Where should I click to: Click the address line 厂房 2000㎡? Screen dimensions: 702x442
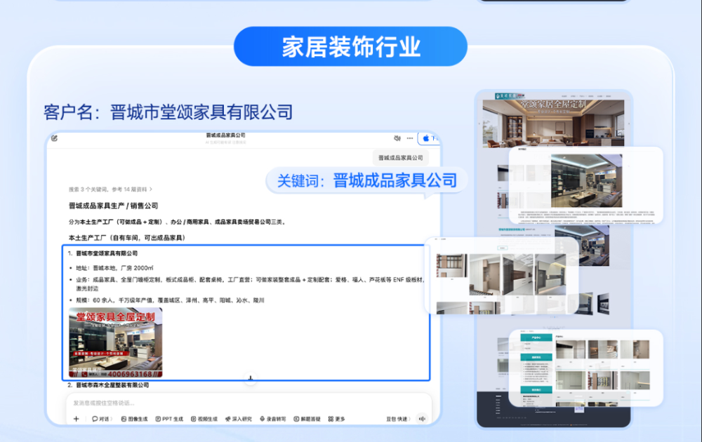point(114,268)
